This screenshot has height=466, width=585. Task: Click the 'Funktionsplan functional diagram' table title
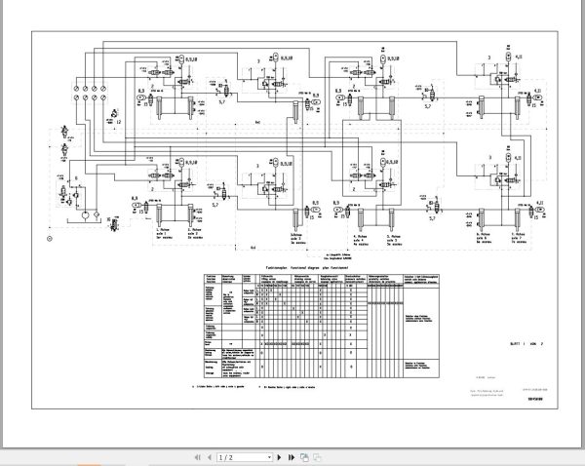coord(307,267)
